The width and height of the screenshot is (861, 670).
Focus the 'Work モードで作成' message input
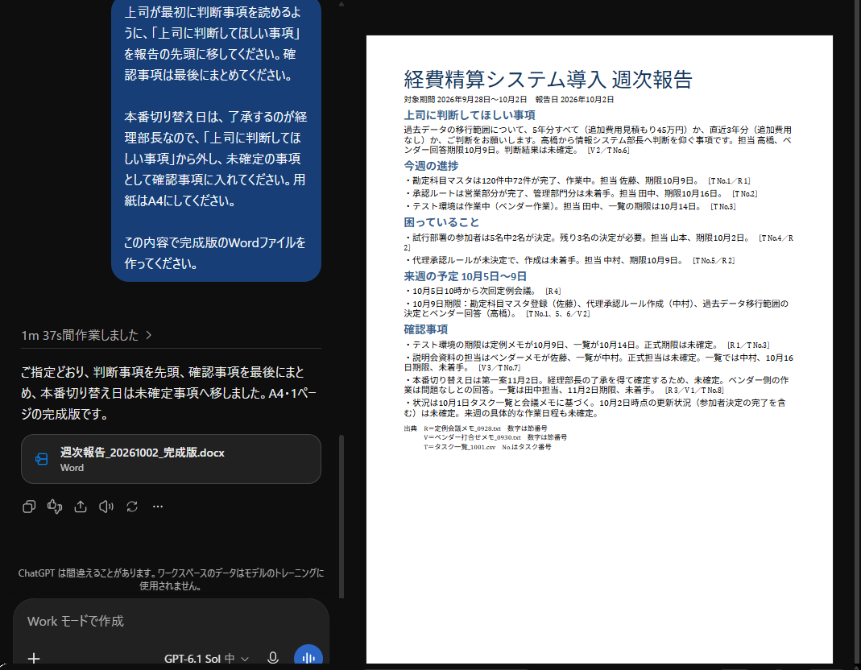171,621
